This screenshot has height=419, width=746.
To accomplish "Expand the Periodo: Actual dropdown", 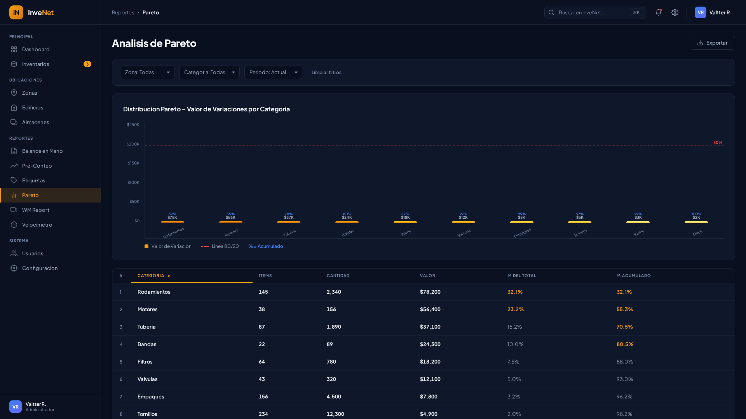I will click(273, 73).
